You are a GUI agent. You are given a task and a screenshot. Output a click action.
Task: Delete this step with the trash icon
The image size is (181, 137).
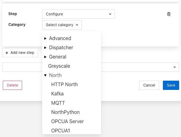pos(169,14)
